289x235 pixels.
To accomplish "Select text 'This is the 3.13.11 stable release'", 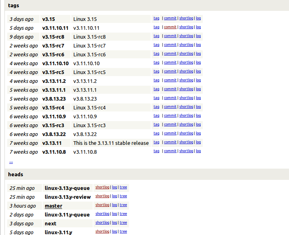I will (x=111, y=143).
